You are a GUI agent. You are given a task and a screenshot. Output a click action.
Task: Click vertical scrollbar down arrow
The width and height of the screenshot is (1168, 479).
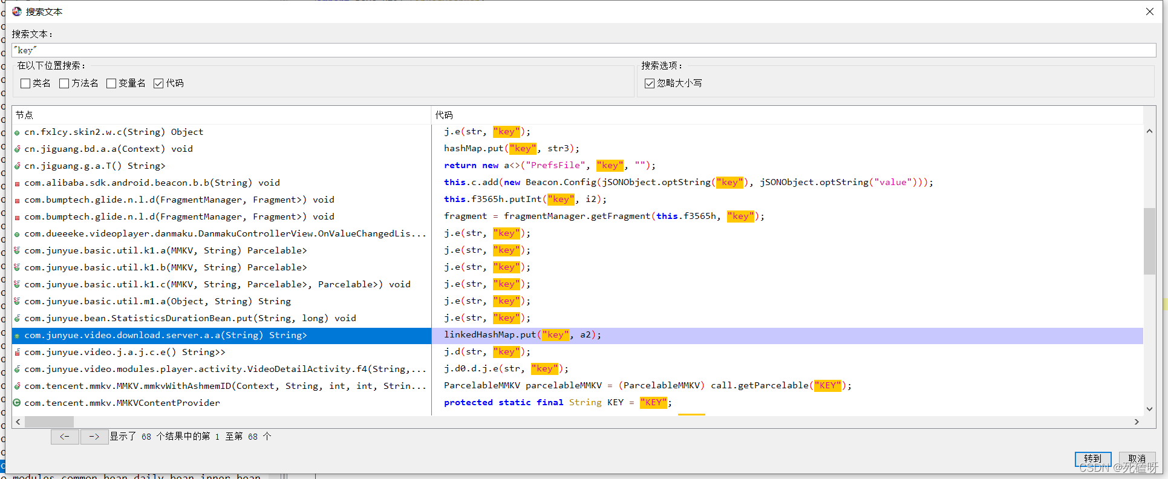[1149, 409]
